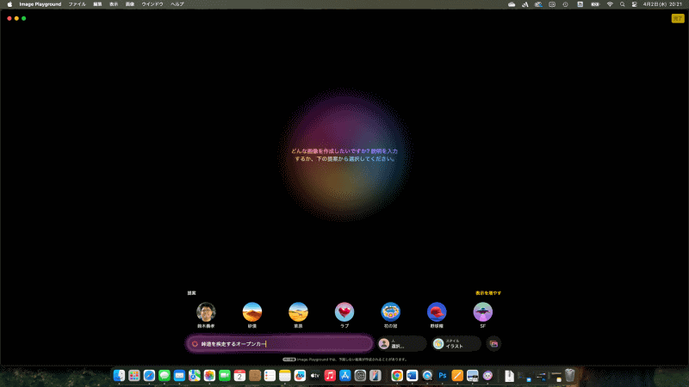
Task: Open the Image Playground app menu
Action: click(40, 4)
